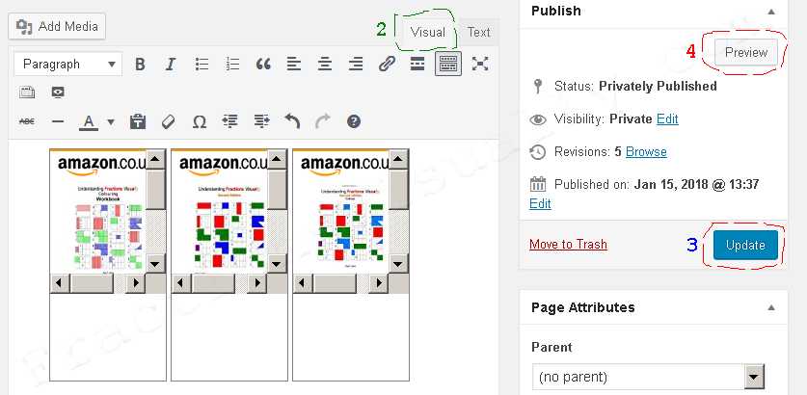Insert Read More tag
The image size is (807, 395).
(x=417, y=65)
